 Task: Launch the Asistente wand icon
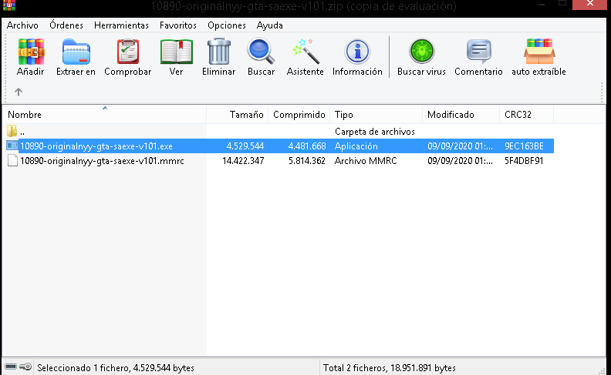point(306,52)
